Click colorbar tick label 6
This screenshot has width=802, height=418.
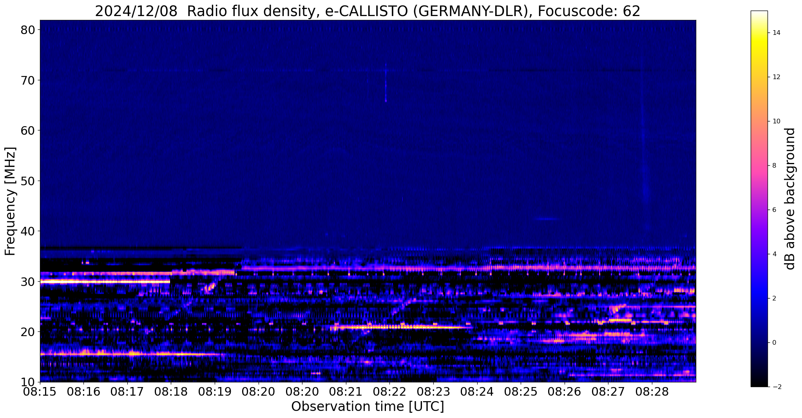[x=774, y=210]
